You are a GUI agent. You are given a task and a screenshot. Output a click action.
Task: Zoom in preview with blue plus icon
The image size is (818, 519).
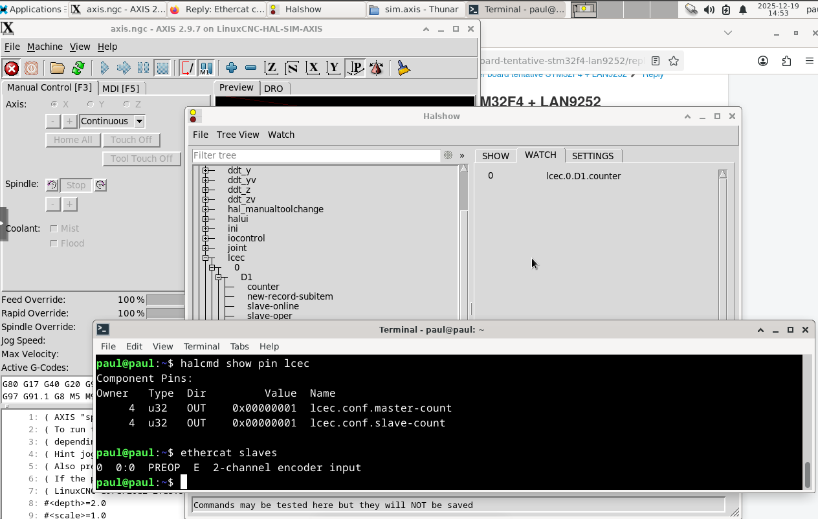(231, 68)
